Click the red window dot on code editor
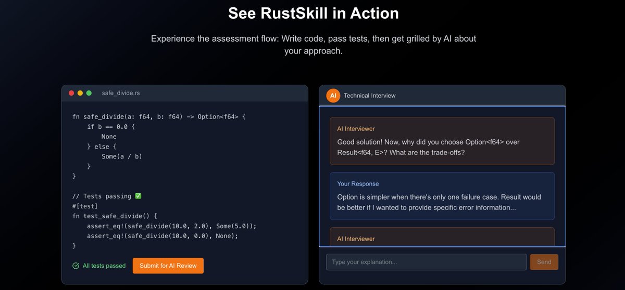This screenshot has height=290, width=625. pos(71,93)
